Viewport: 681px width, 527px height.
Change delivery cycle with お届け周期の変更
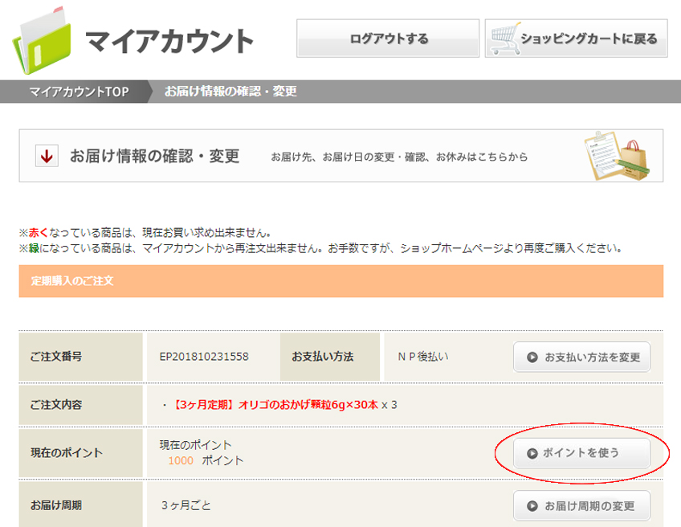tap(581, 506)
